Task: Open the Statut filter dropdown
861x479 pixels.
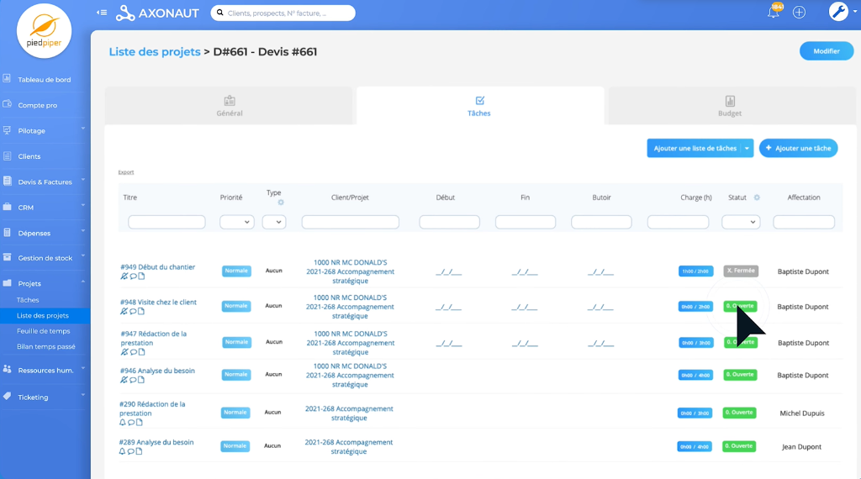Action: pyautogui.click(x=741, y=222)
